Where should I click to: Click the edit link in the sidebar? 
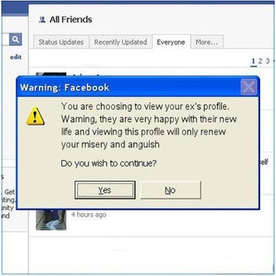[x=16, y=57]
